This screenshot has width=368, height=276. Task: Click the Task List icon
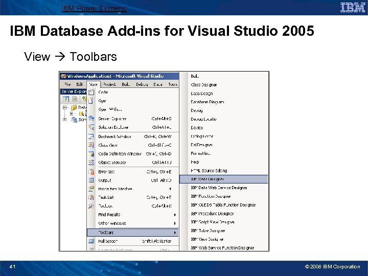click(x=91, y=197)
